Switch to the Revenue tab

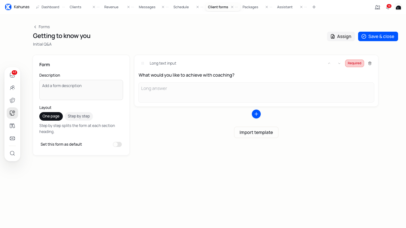[x=111, y=7]
